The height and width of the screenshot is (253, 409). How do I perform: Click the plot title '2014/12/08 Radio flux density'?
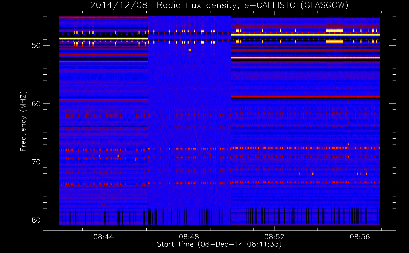[x=164, y=5]
